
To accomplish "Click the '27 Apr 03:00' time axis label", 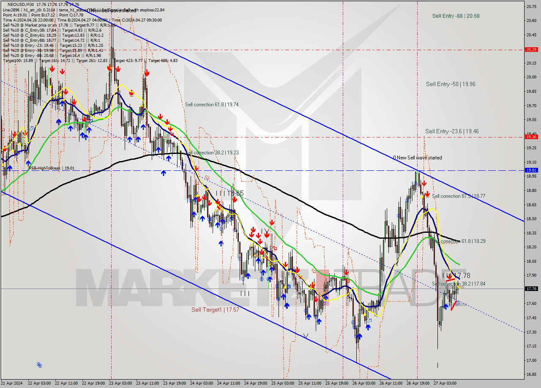I will pos(445,383).
